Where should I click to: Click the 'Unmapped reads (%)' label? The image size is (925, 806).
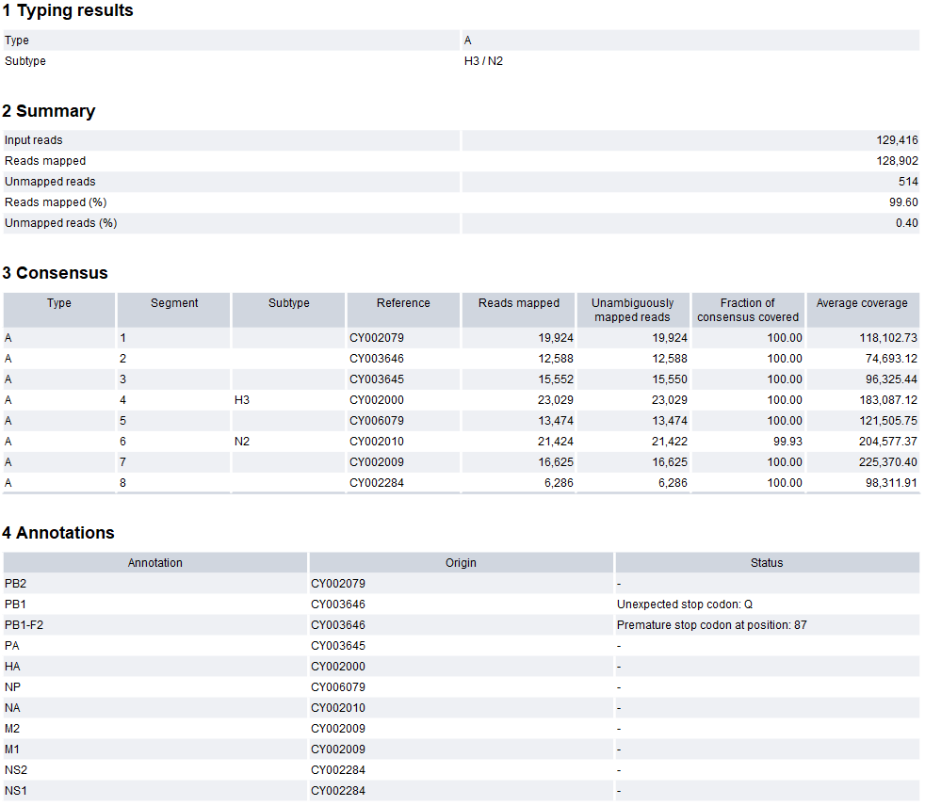pos(61,223)
